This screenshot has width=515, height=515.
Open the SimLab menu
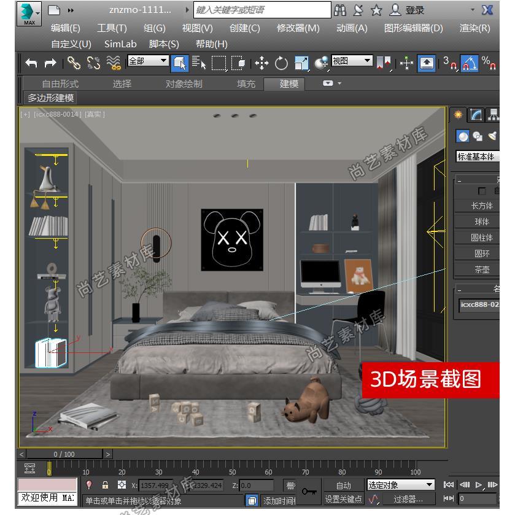pyautogui.click(x=120, y=44)
